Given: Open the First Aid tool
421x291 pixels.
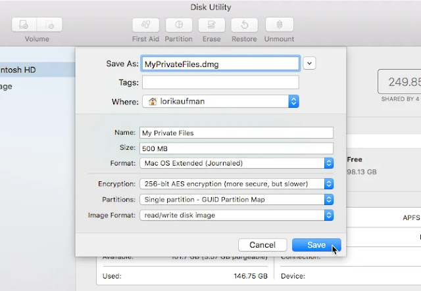Looking at the screenshot, I should [x=145, y=25].
